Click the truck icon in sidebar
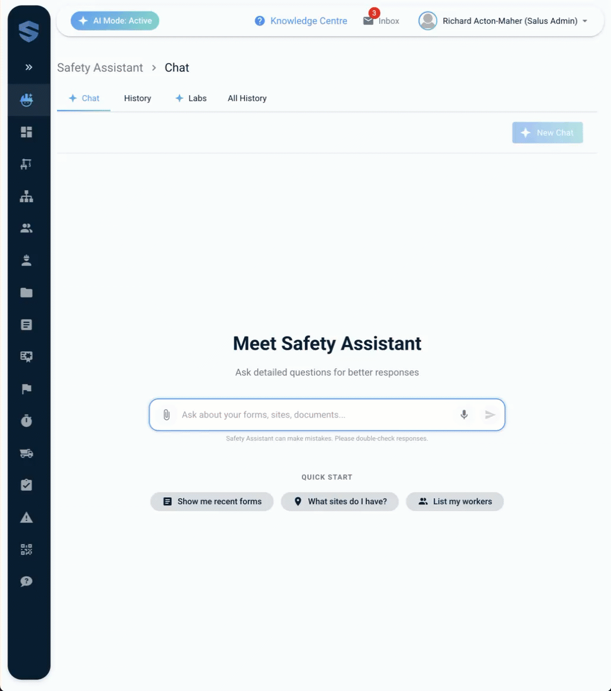Image resolution: width=611 pixels, height=691 pixels. (x=26, y=453)
